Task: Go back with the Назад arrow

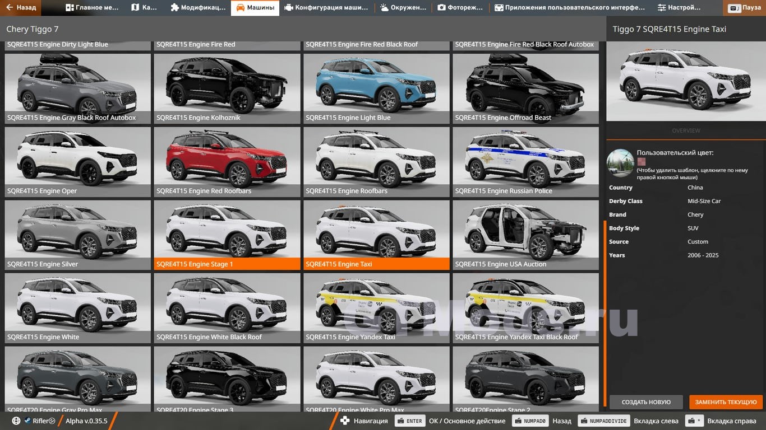Action: click(x=21, y=8)
